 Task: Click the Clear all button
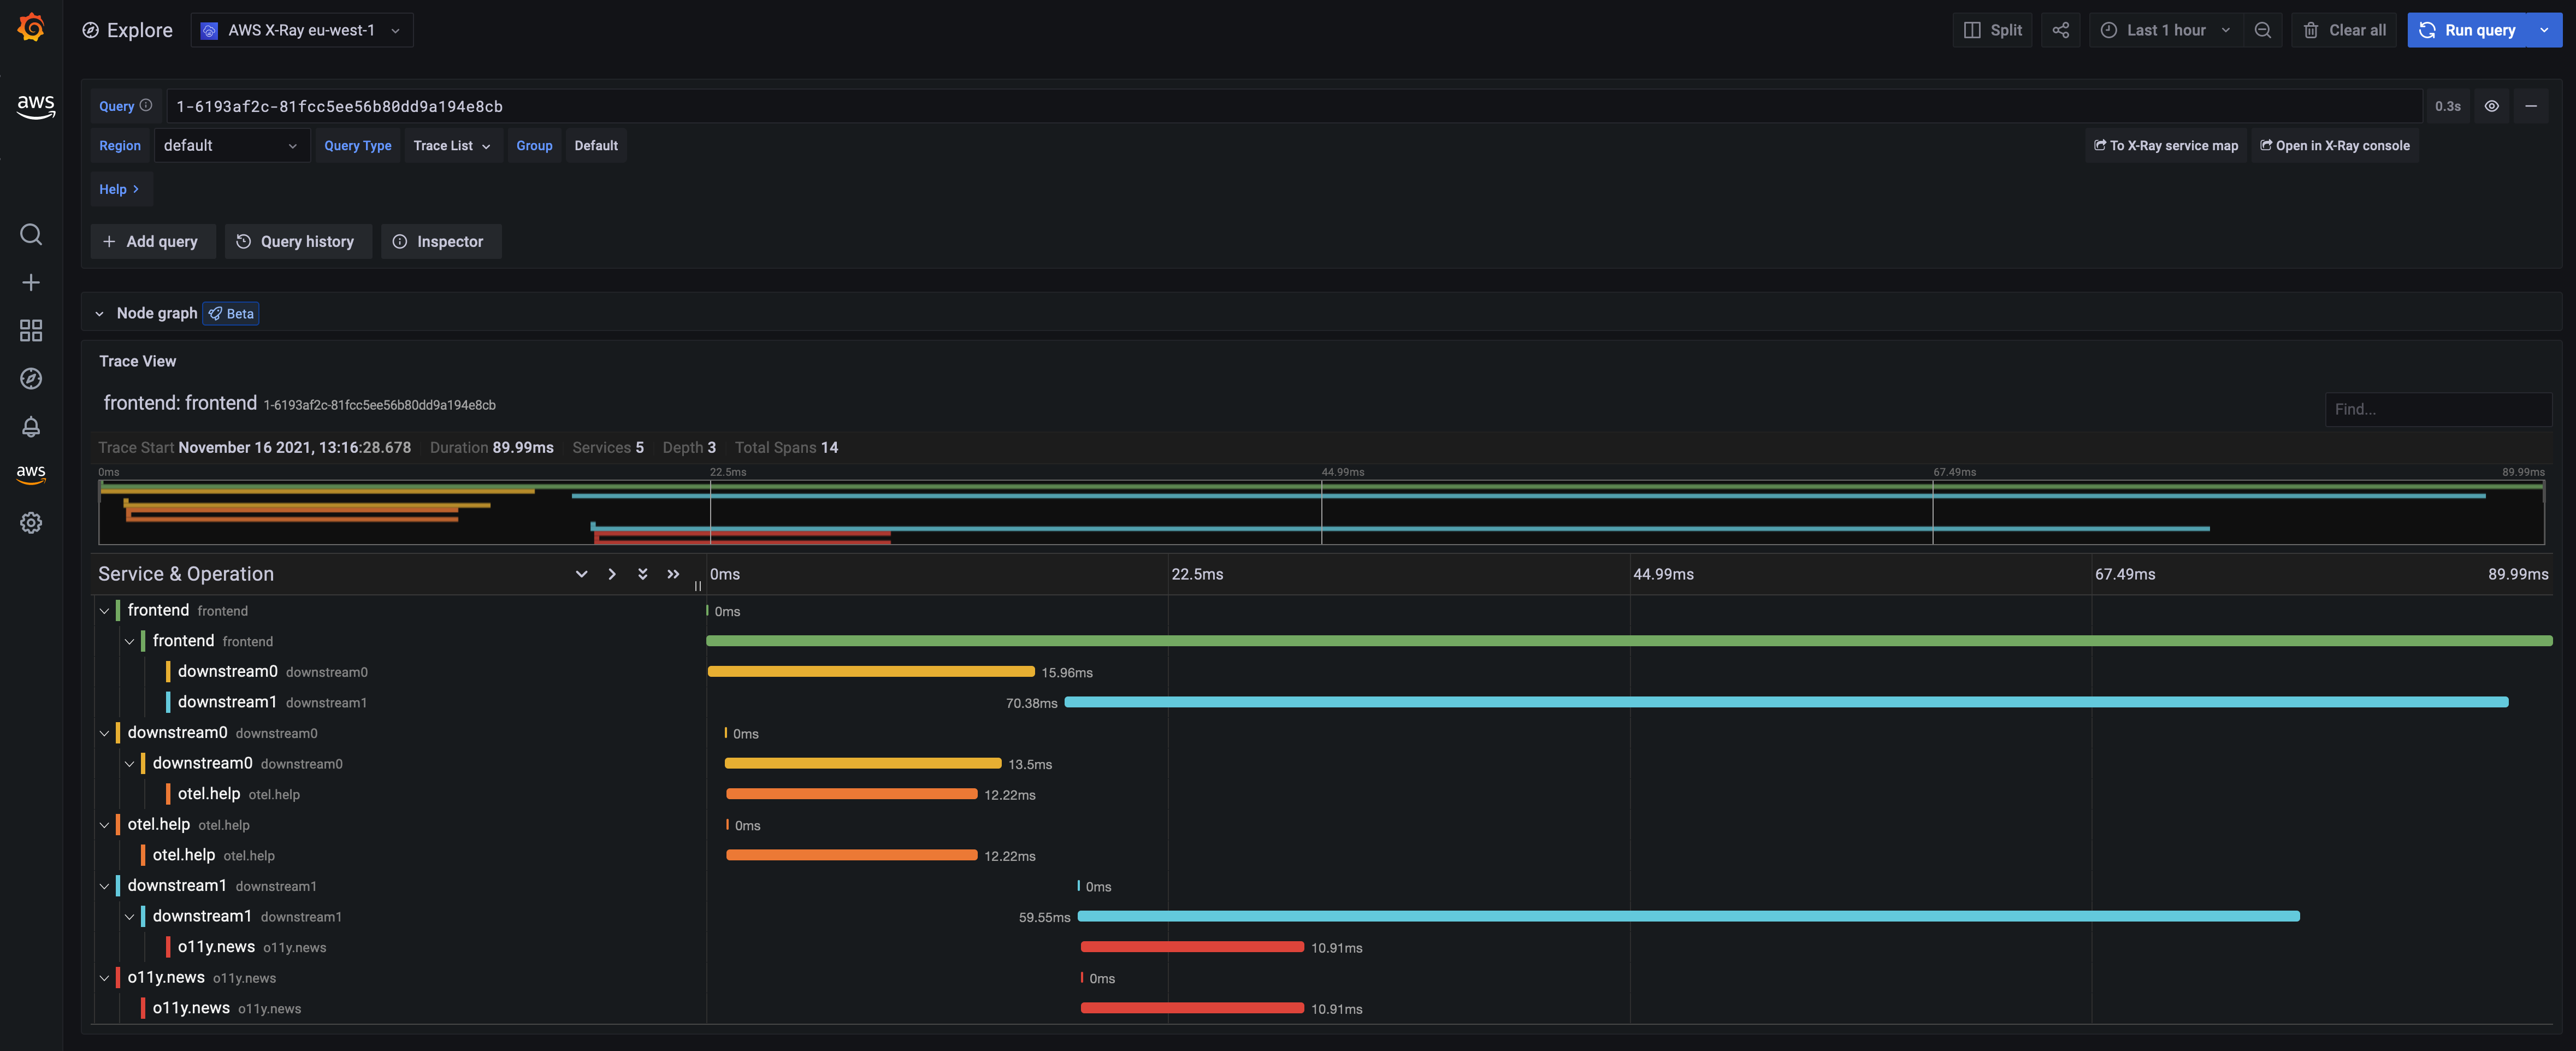(2344, 30)
